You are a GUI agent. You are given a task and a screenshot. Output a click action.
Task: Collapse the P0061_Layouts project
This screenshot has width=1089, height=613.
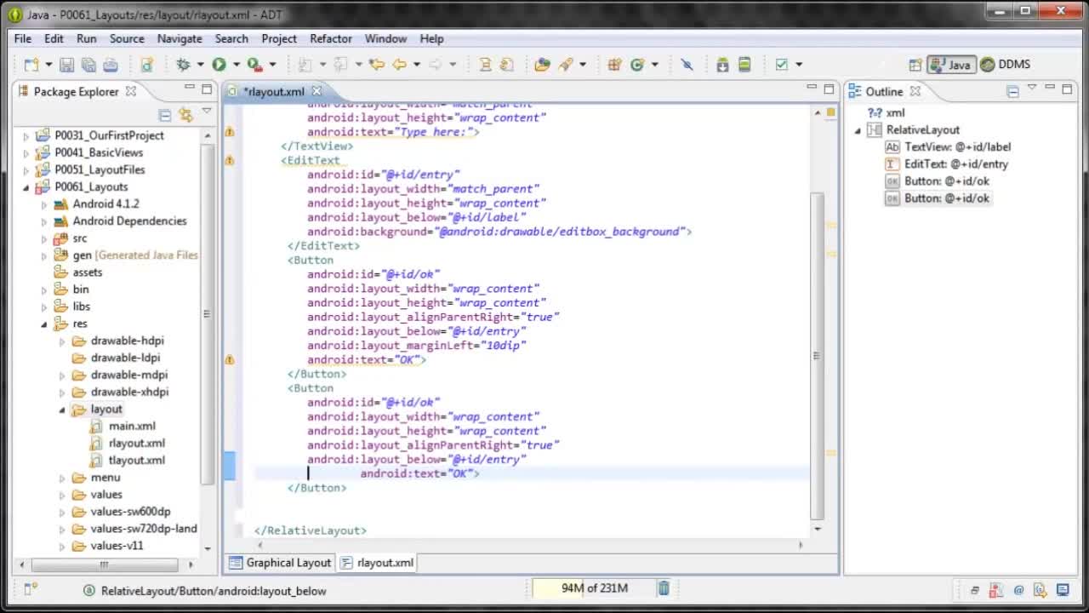pyautogui.click(x=26, y=187)
